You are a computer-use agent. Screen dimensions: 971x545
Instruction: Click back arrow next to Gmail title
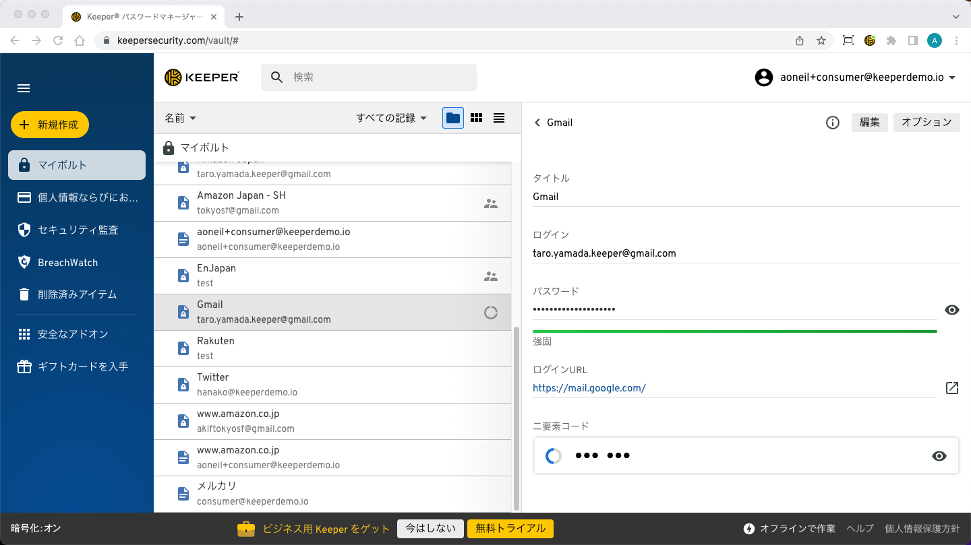coord(537,123)
